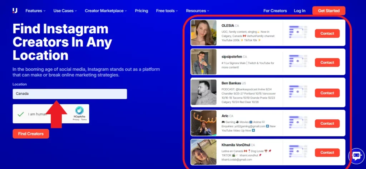Screen dimensions: 366x169
Task: Select the OLESIA creator name
Action: click(228, 26)
